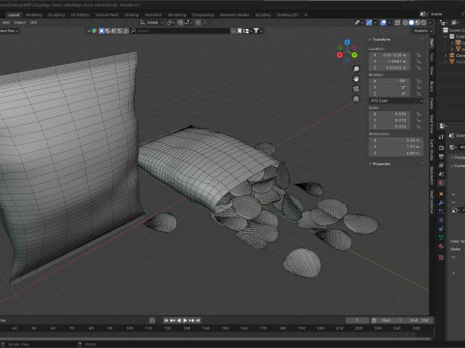Image resolution: width=465 pixels, height=348 pixels.
Task: Open the Tool properties tab
Action: tap(441, 137)
